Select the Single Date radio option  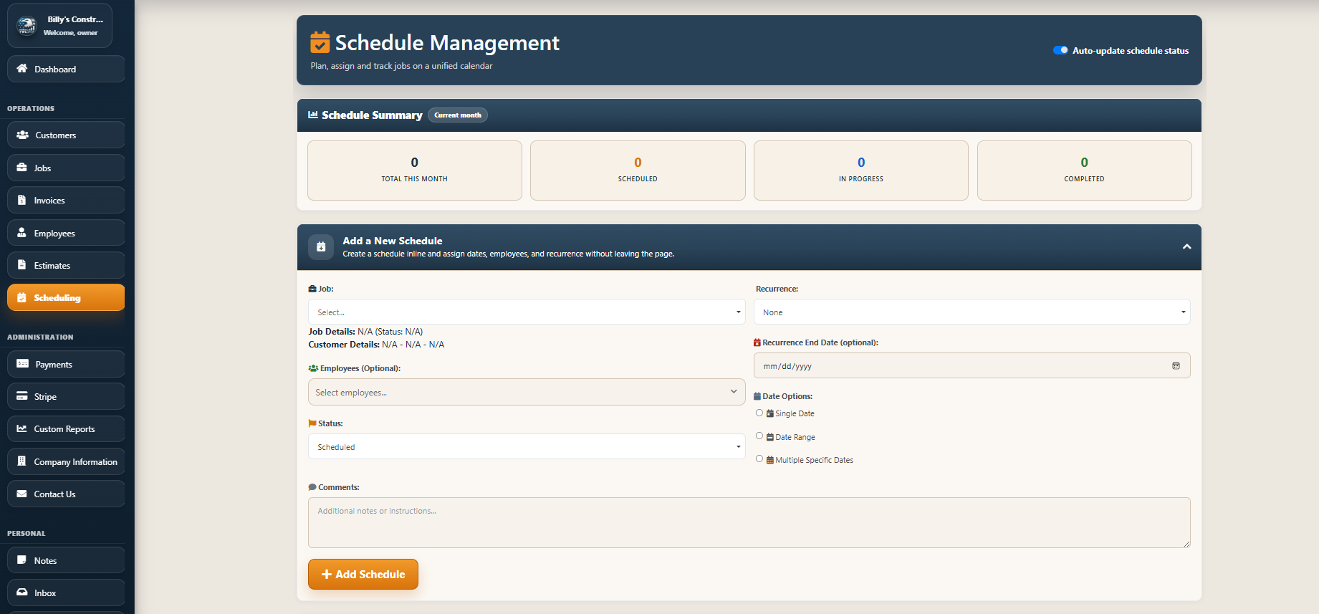(759, 413)
